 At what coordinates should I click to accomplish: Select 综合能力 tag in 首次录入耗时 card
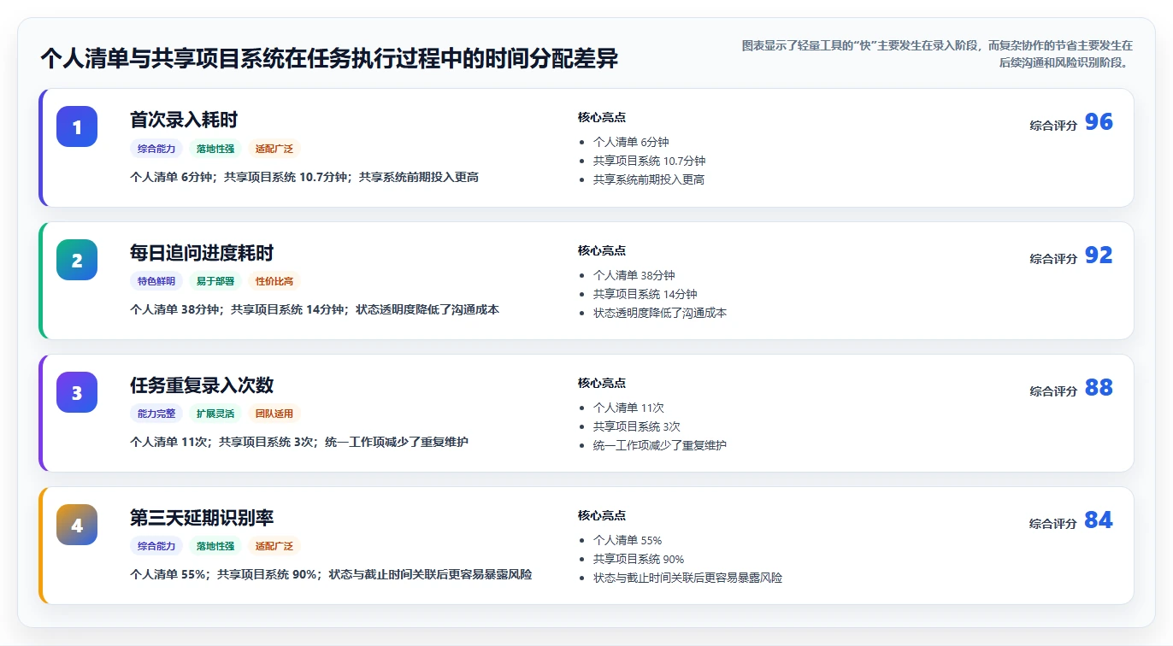point(156,149)
